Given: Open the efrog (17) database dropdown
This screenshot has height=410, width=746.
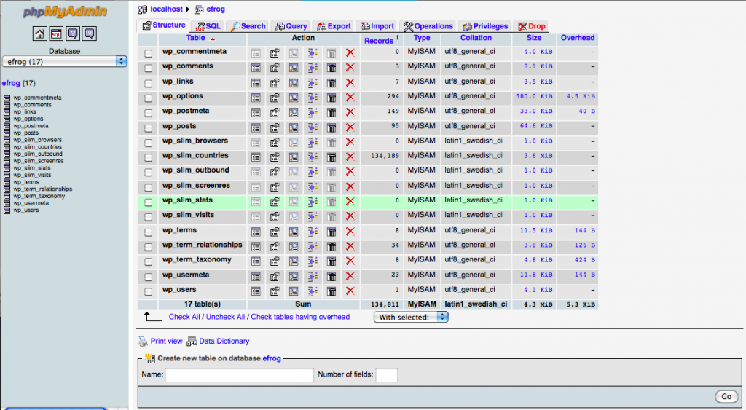Looking at the screenshot, I should (x=65, y=61).
